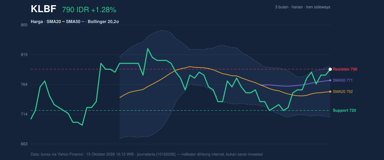Click the Support 720 label
The width and height of the screenshot is (384, 160).
[344, 110]
